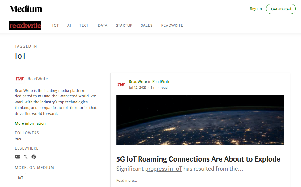Select the IoT tag chip

[x=20, y=178]
